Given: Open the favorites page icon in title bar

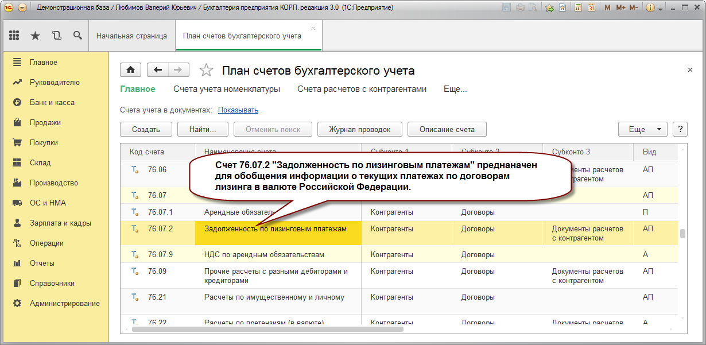Looking at the screenshot, I should point(563,8).
